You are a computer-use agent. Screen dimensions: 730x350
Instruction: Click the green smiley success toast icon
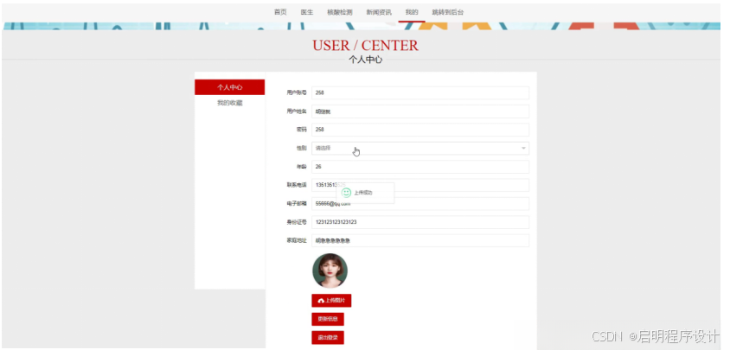tap(346, 193)
